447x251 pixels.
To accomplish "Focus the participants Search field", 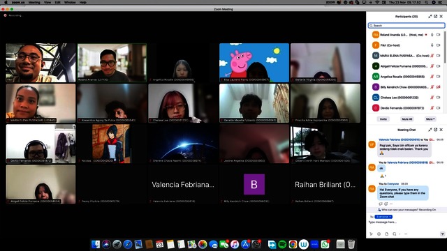I will (x=406, y=26).
